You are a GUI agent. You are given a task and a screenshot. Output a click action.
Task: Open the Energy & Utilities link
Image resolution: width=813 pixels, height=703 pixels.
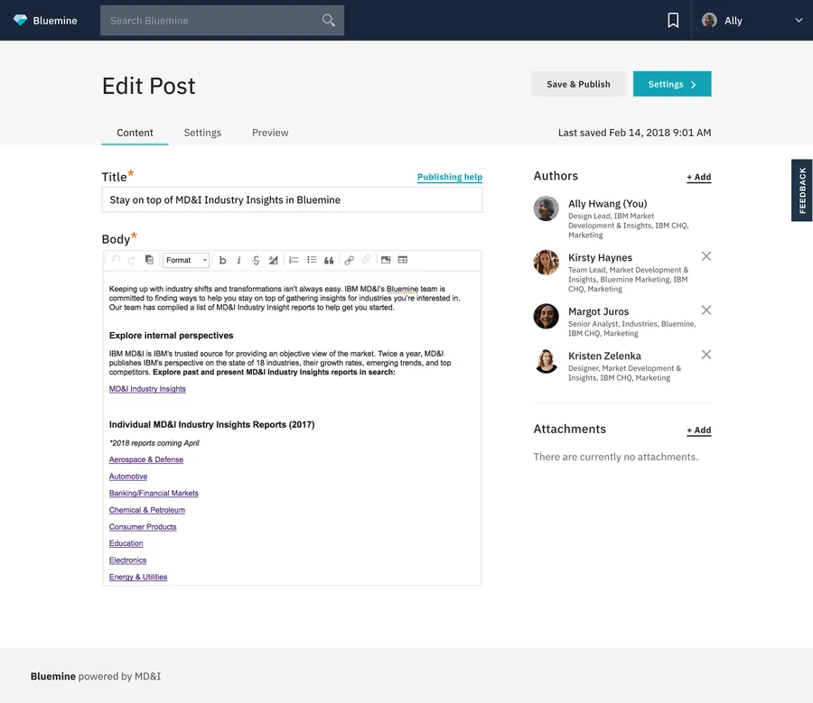[x=138, y=577]
